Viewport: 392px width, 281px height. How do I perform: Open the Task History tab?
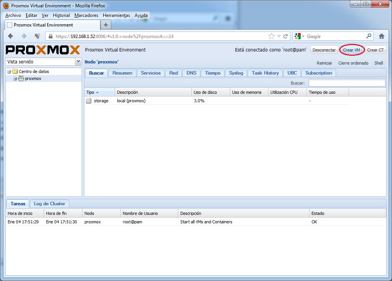(x=265, y=73)
